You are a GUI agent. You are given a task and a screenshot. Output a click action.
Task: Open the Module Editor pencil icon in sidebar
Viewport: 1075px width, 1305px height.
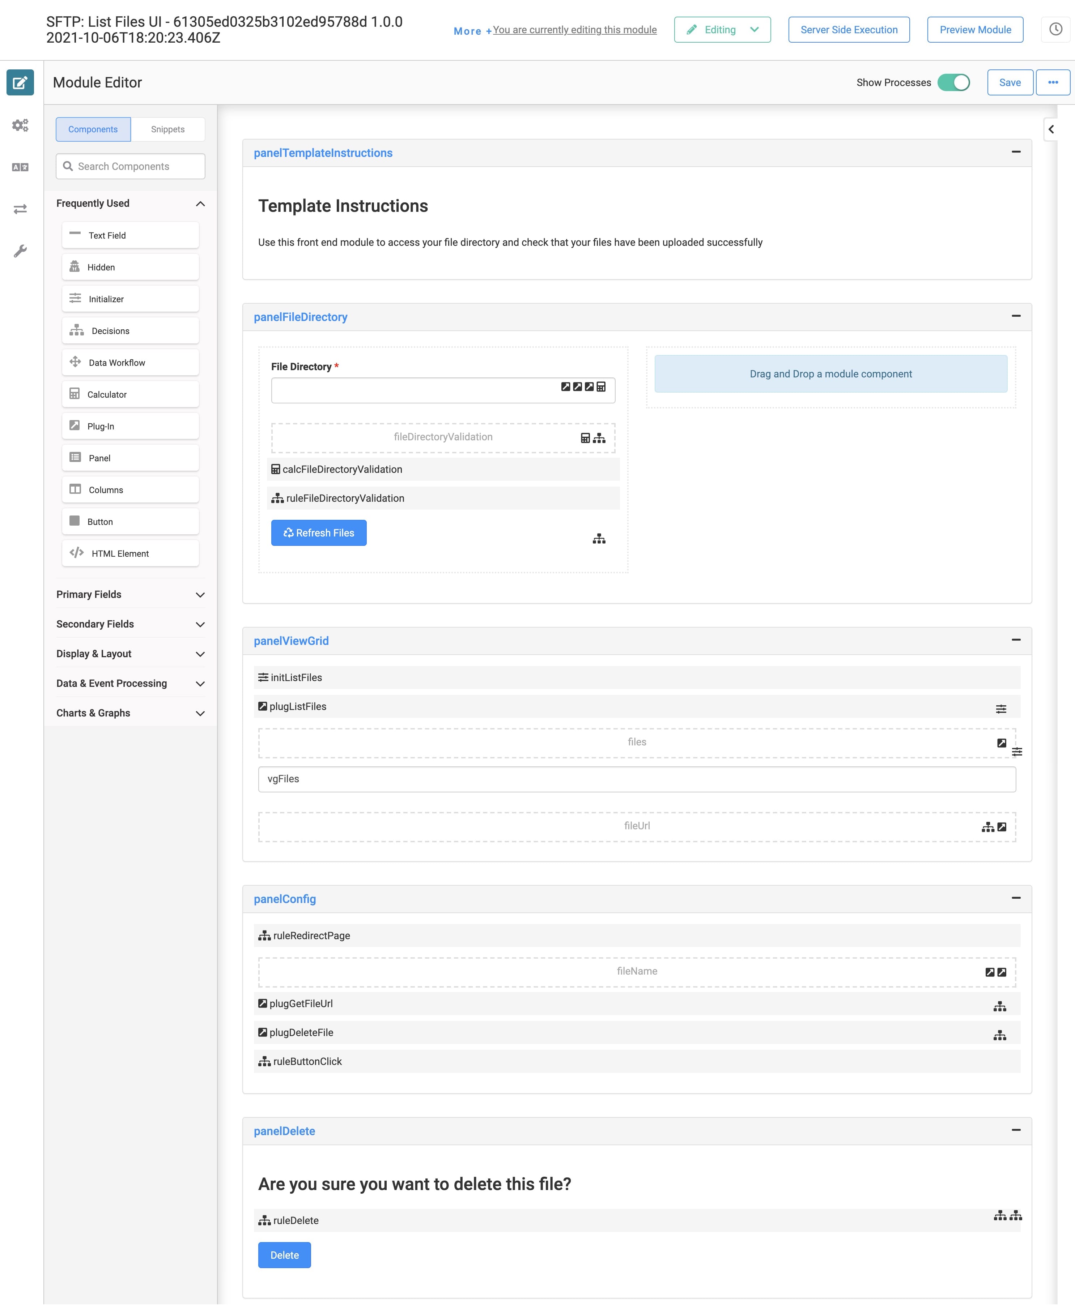pyautogui.click(x=20, y=82)
